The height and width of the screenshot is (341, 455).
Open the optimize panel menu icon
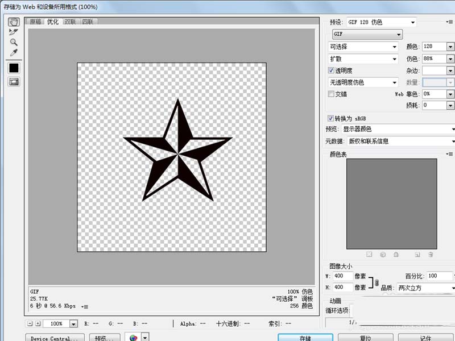coord(449,22)
